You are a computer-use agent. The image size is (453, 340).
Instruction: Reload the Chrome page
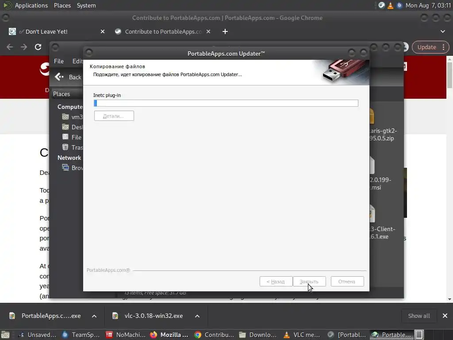pos(38,47)
